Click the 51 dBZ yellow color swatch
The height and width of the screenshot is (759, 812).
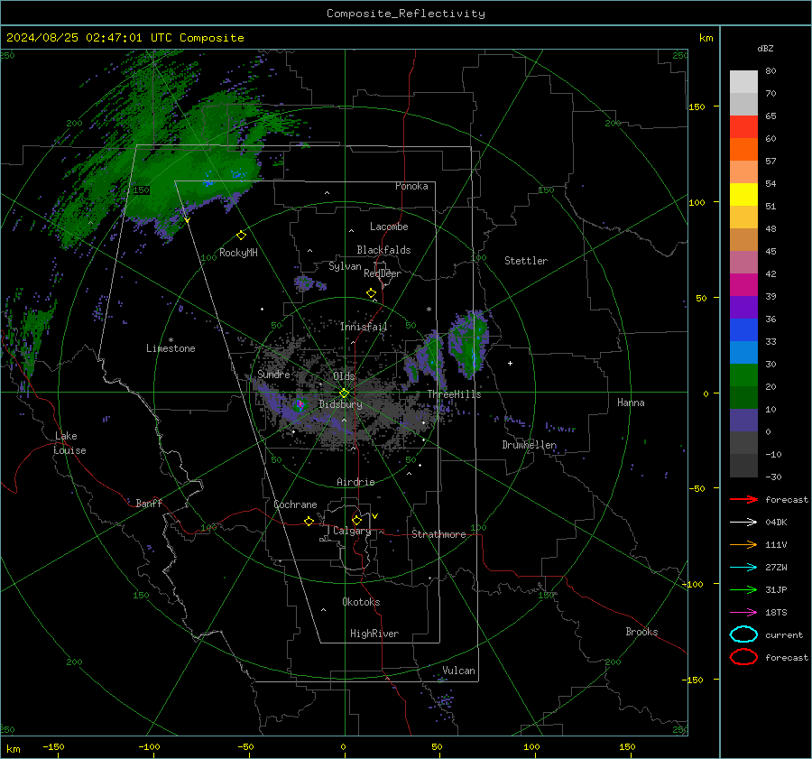tap(743, 194)
